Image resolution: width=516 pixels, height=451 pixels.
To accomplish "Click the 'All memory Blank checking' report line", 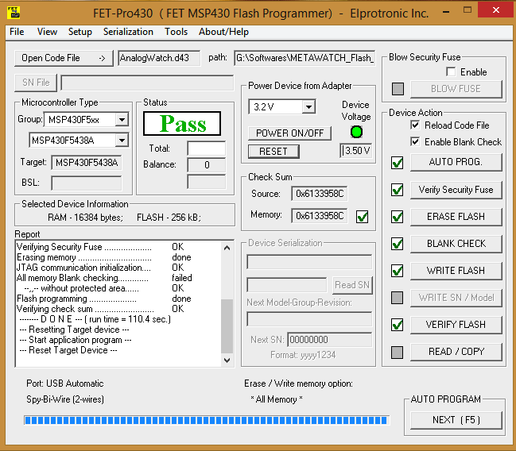I will click(104, 278).
